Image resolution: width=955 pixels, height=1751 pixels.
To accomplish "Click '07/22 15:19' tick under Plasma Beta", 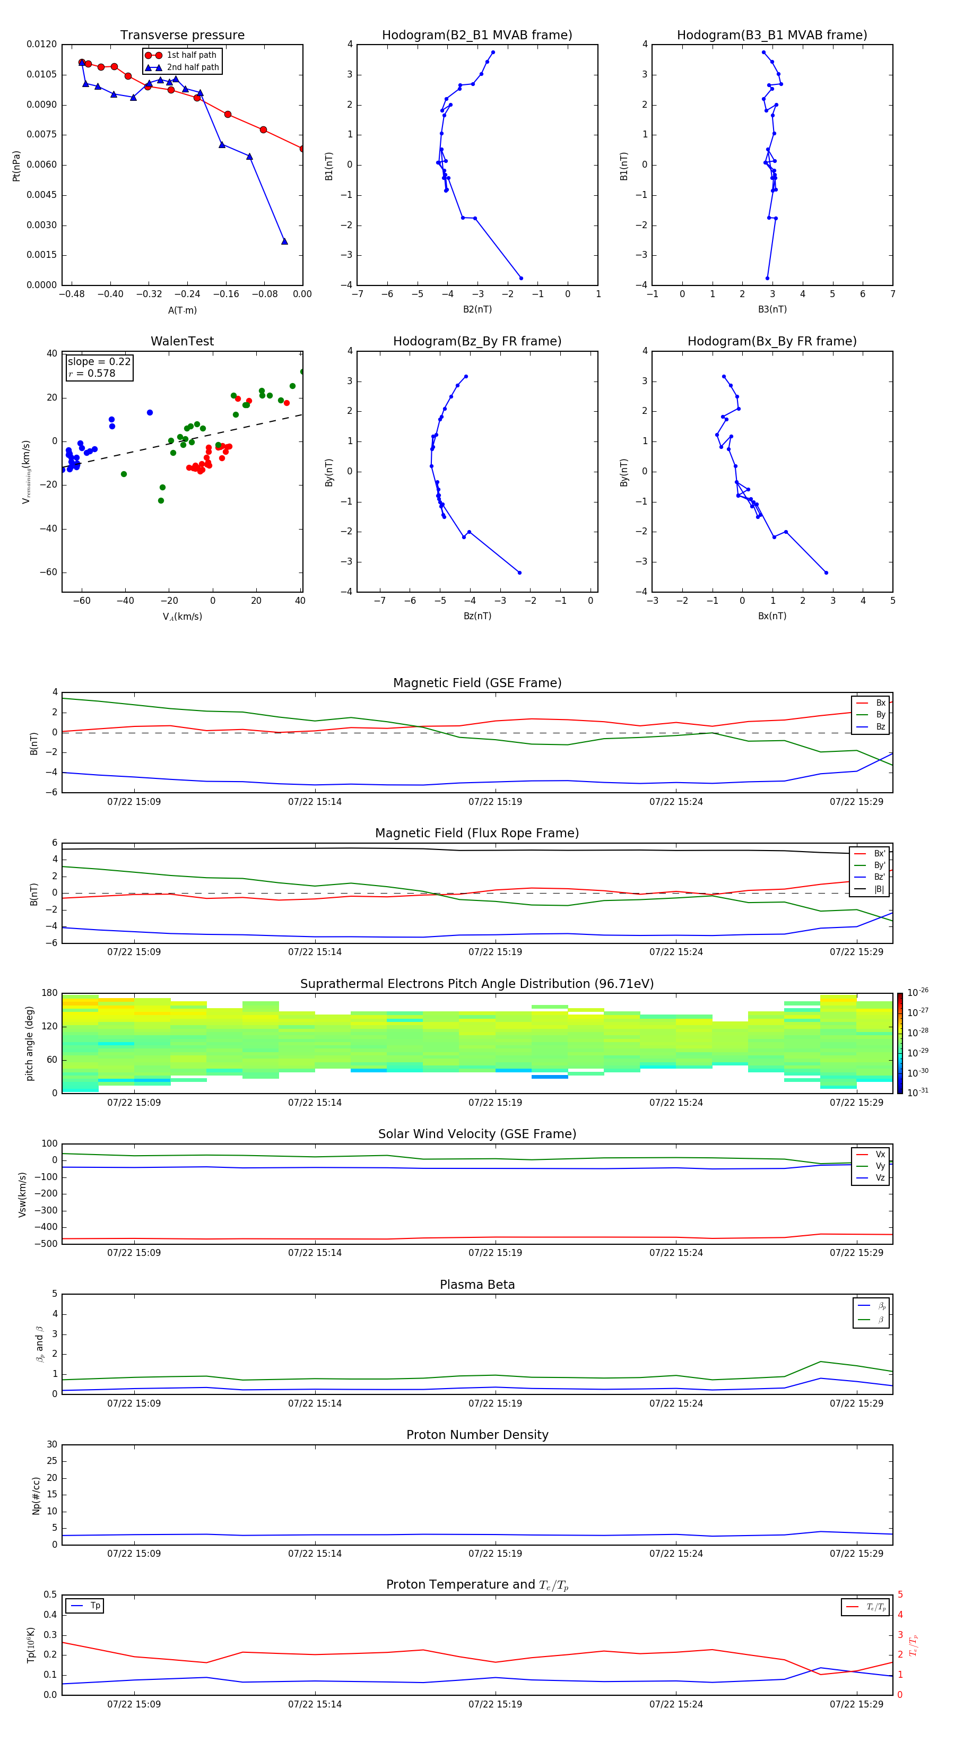I will (x=495, y=1403).
